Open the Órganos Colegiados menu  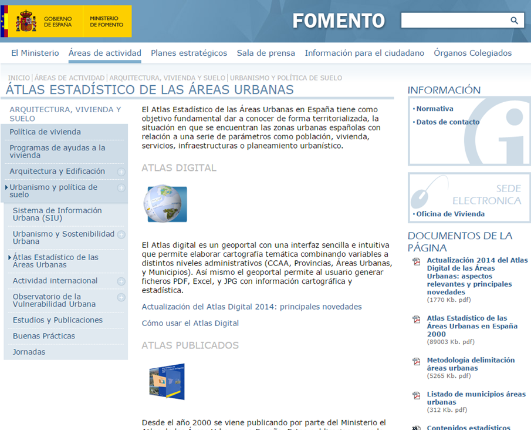click(473, 53)
